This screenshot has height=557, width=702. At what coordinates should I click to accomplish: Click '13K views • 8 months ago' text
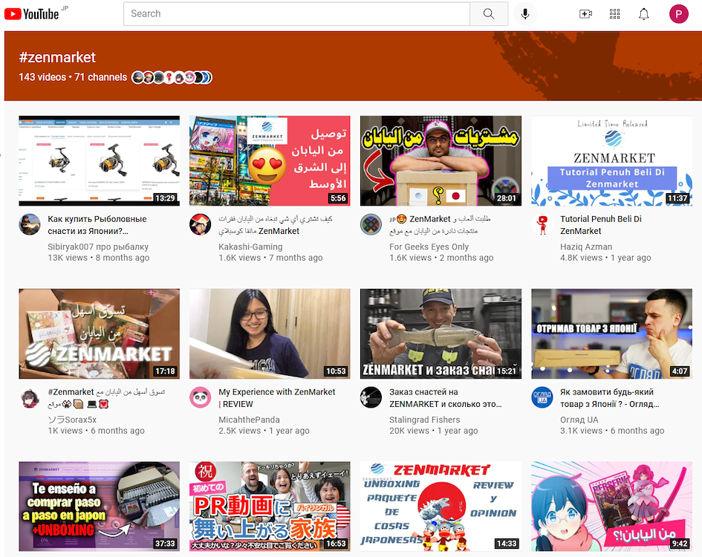[99, 258]
